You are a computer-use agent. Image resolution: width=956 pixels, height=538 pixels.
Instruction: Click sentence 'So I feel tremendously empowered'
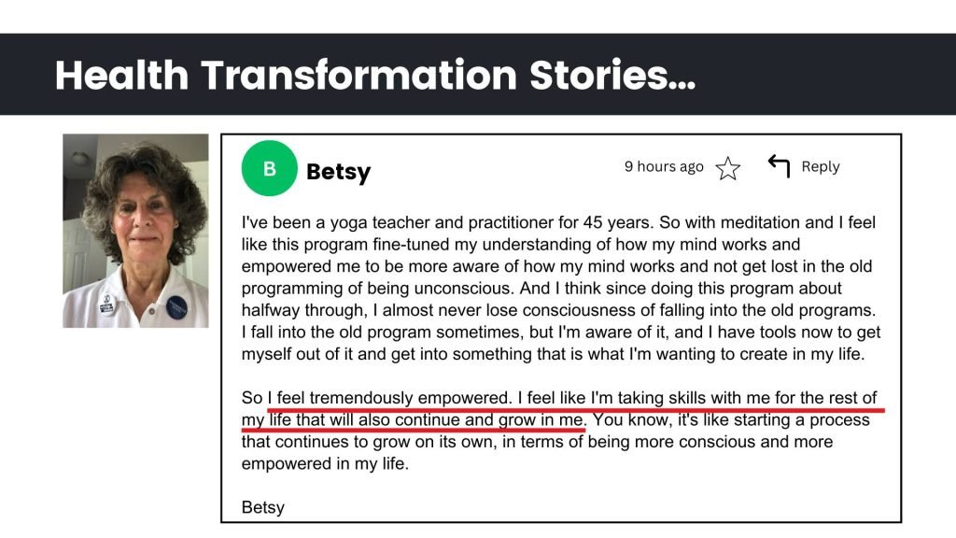[377, 398]
